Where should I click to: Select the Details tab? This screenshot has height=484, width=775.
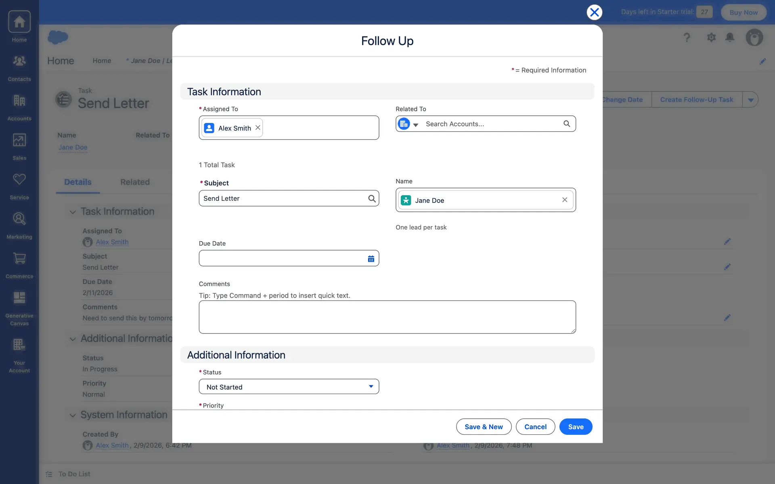78,182
